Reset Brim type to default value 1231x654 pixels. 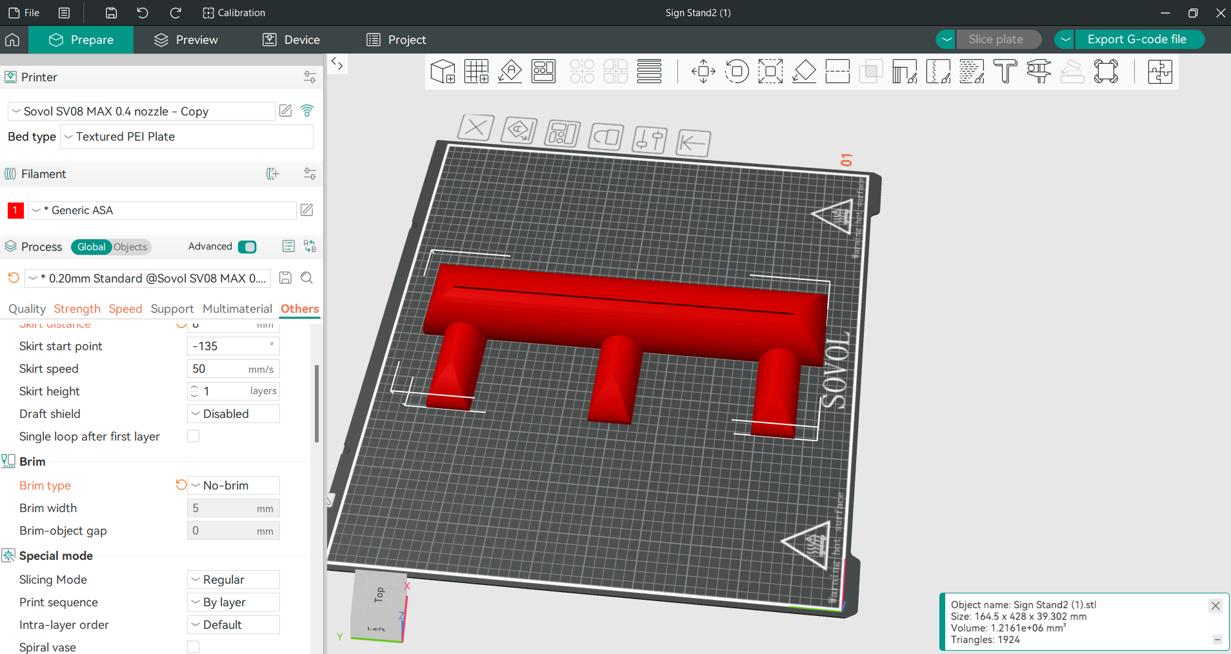[x=181, y=485]
